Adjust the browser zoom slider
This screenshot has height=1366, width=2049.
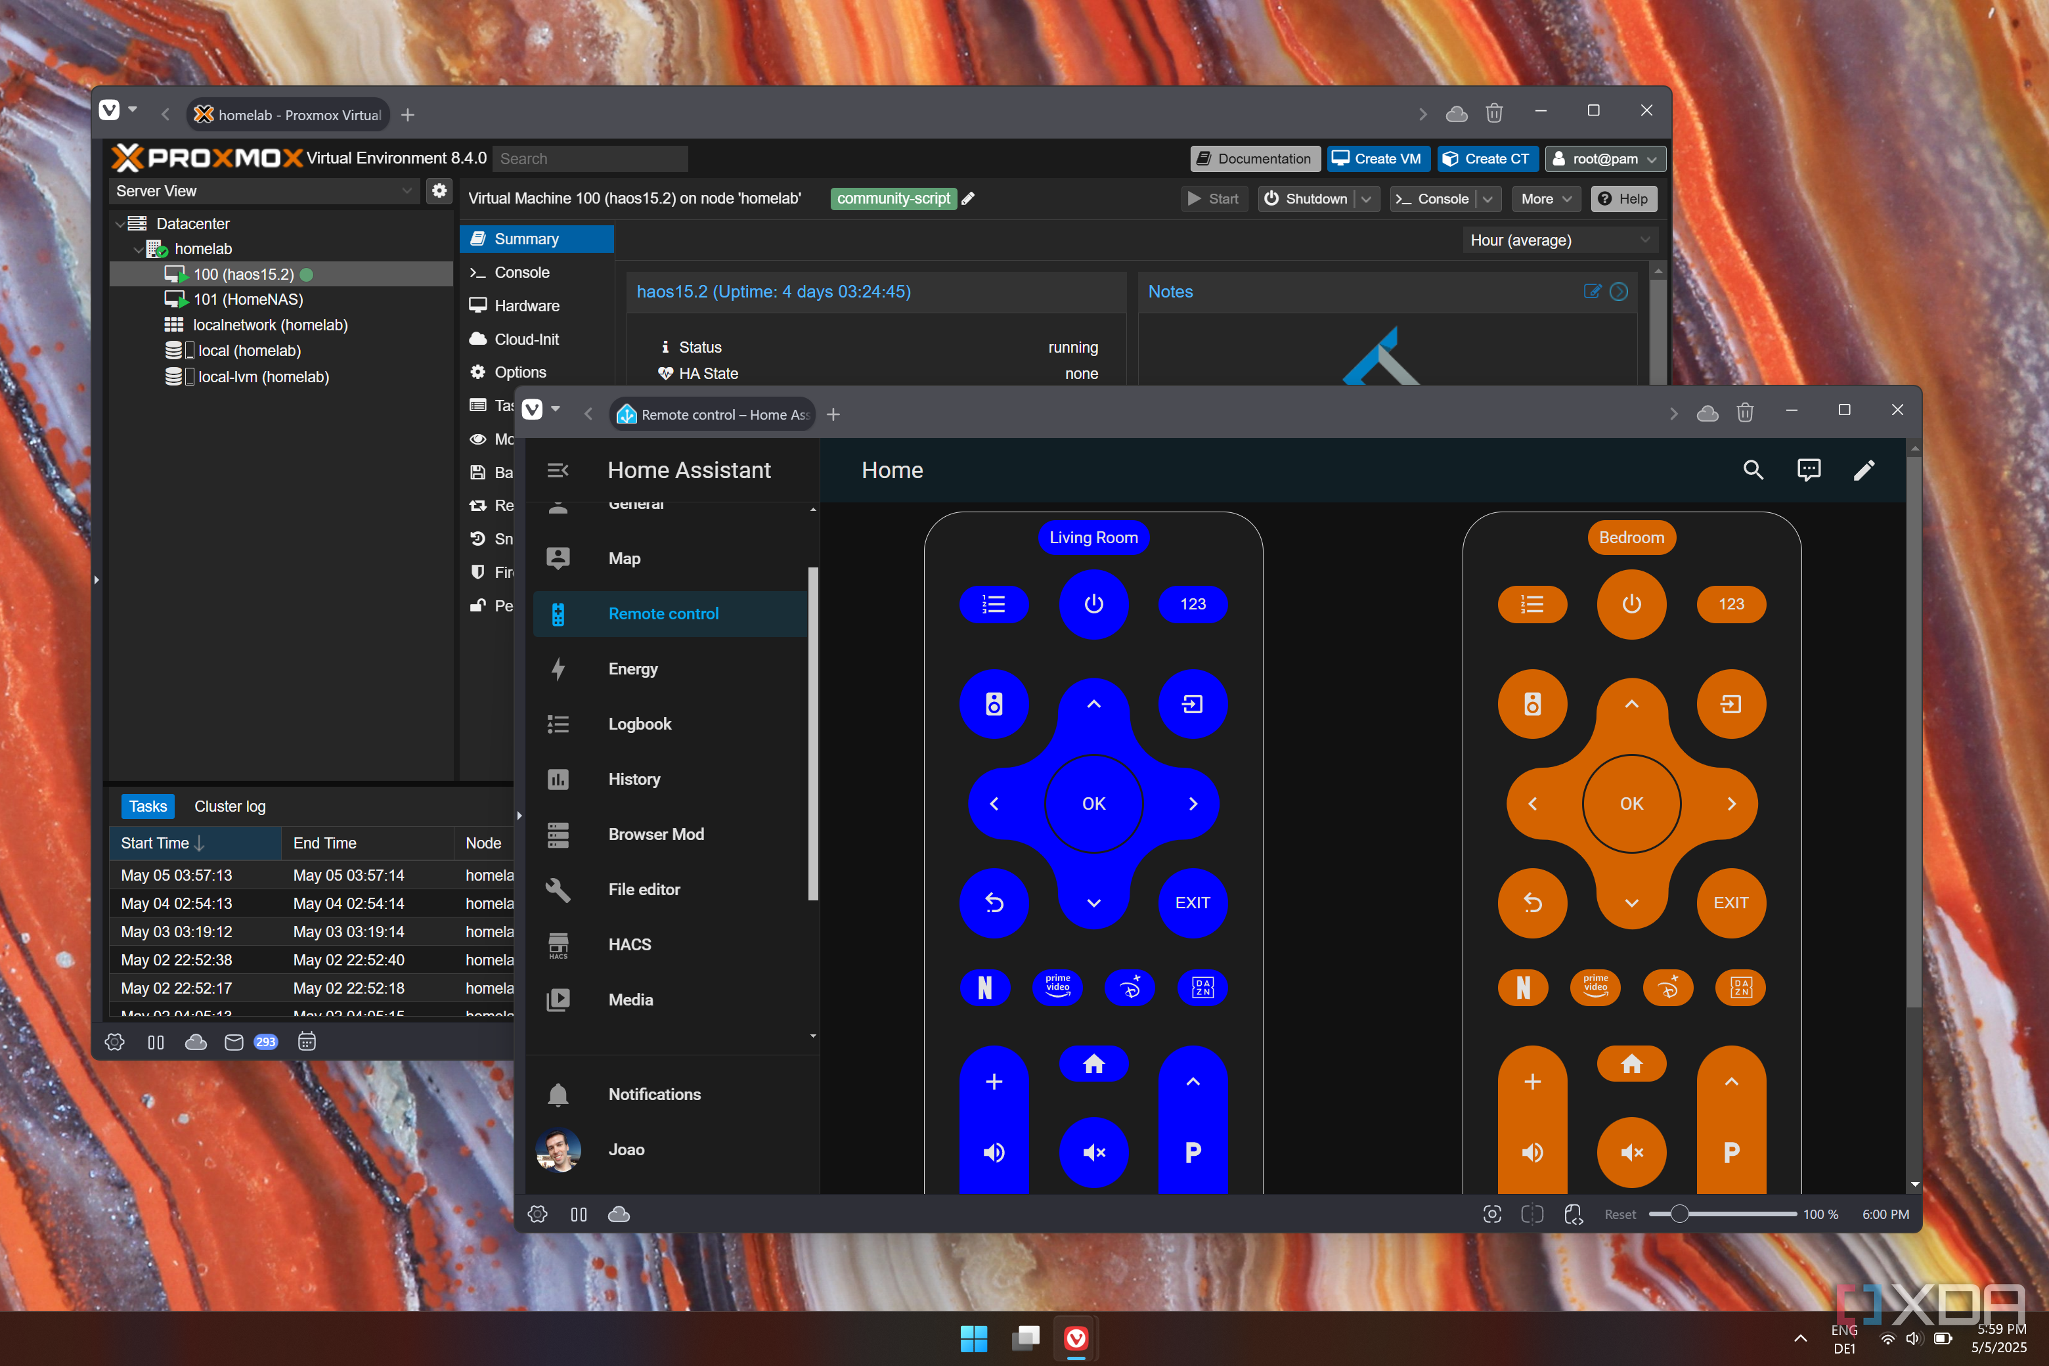pyautogui.click(x=1679, y=1214)
